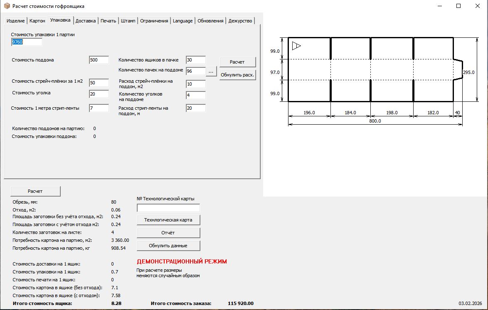Open the ellipsis button beside pallet pack count
Viewport: 488px width, 310px height.
211,71
